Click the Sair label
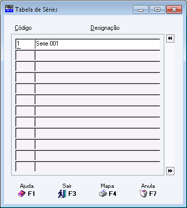 [67, 186]
